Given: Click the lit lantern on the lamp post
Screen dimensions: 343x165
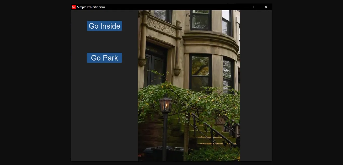Looking at the screenshot, I should coord(165,105).
